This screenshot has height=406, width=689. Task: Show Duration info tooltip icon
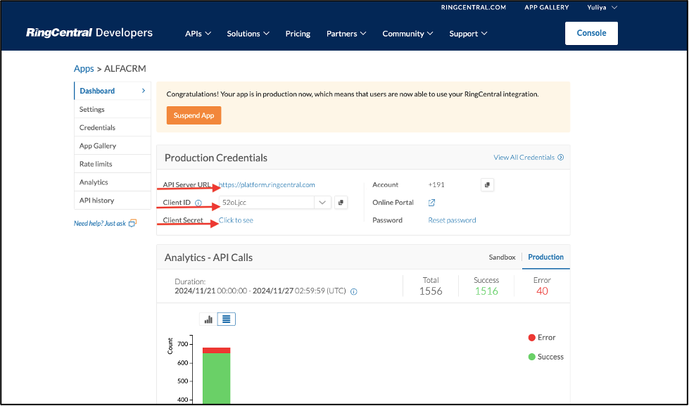[x=354, y=291]
